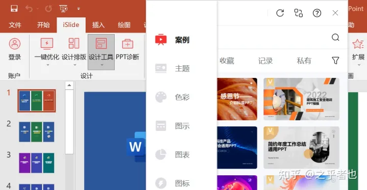Viewport: 367px width, 190px height.
Task: Open the filter funnel icon
Action: pos(335,61)
